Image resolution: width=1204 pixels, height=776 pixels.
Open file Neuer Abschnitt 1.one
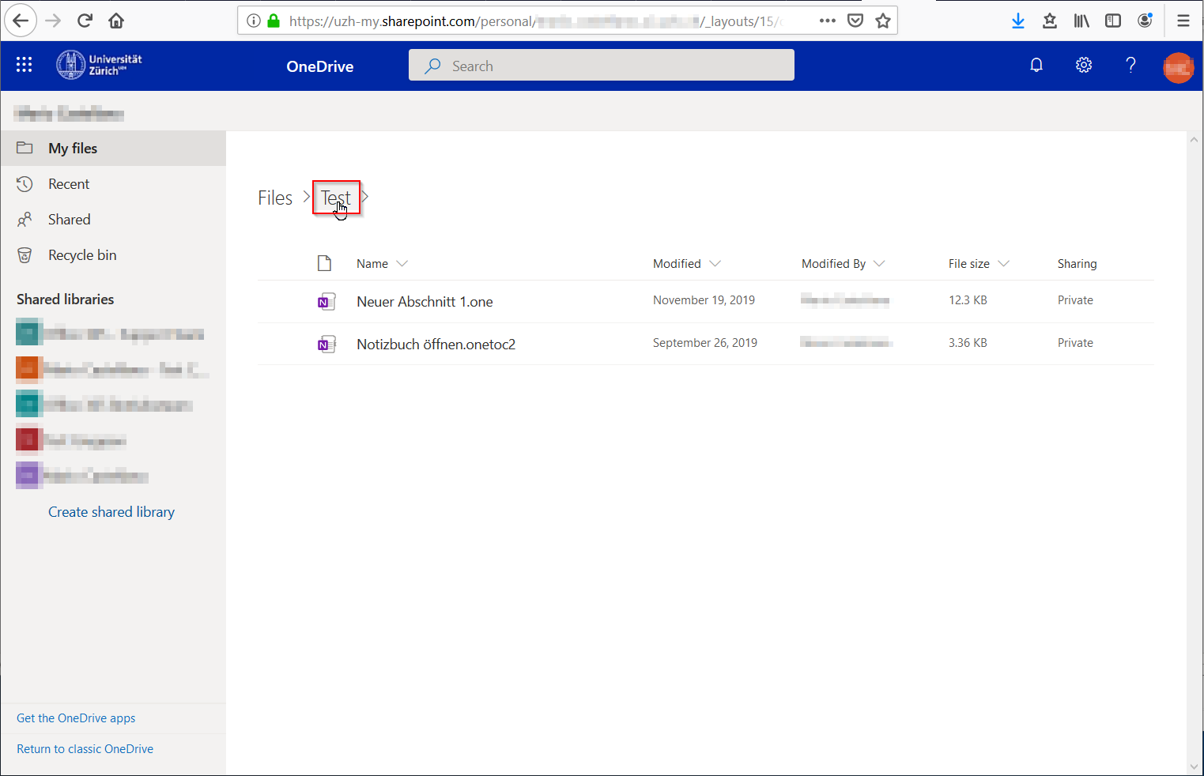coord(425,301)
